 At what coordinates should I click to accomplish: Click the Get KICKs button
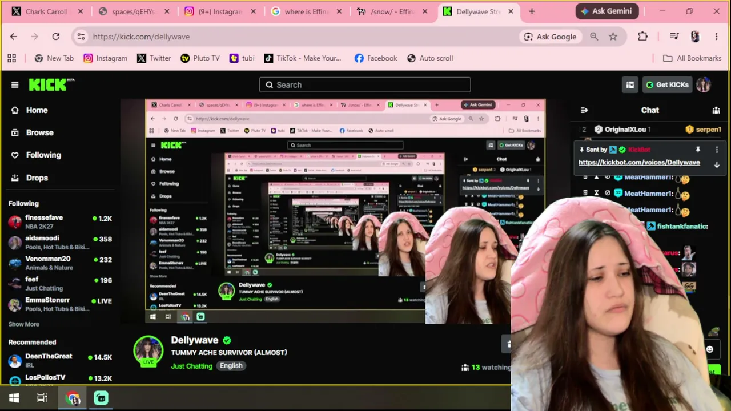coord(667,85)
